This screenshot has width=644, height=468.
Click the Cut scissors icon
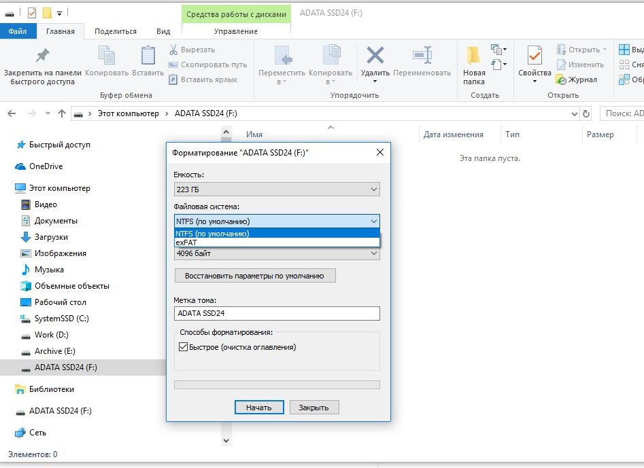[x=173, y=50]
